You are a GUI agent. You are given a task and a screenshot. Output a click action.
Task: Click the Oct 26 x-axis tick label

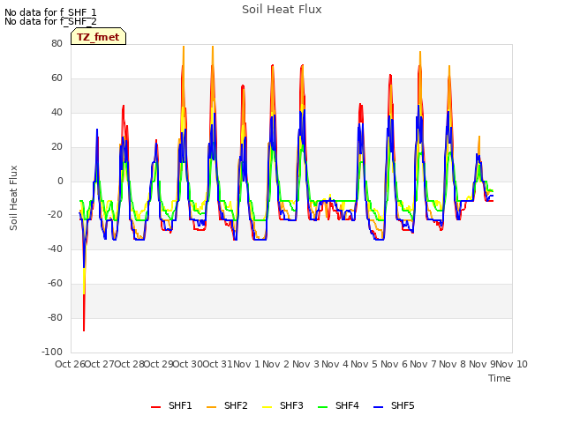click(x=70, y=364)
